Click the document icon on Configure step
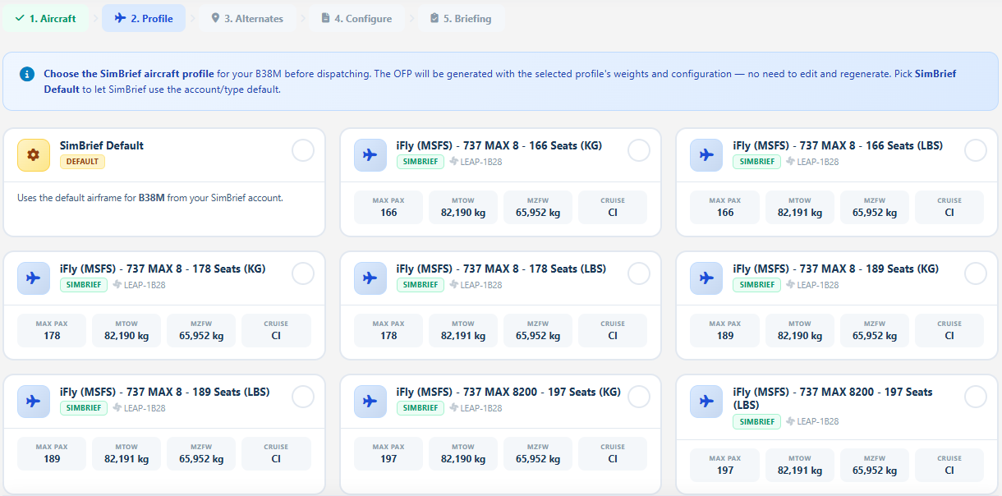1002x496 pixels. 325,18
